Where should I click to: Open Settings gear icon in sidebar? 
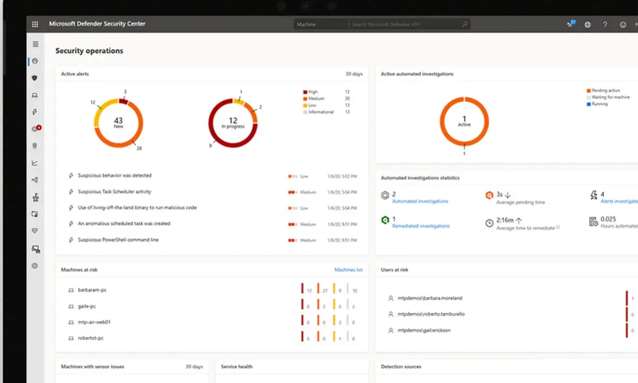click(x=35, y=265)
